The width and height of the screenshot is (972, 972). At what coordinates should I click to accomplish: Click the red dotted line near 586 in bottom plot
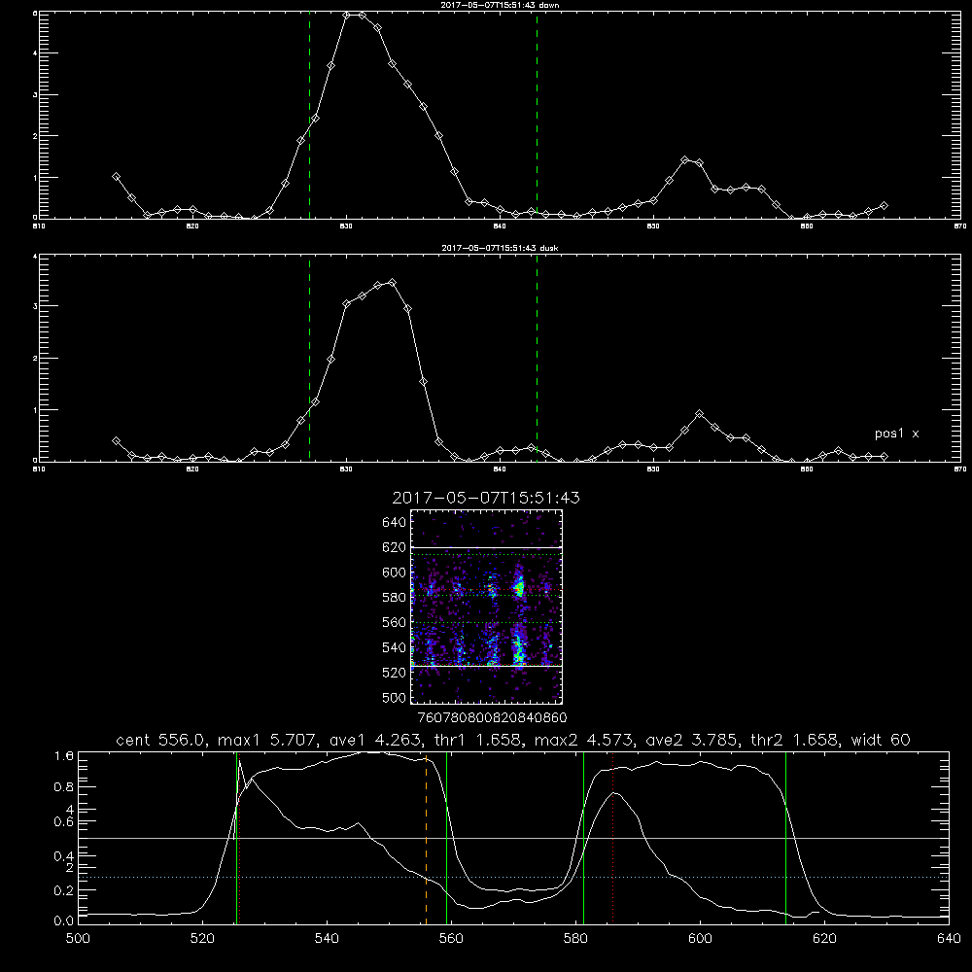(612, 837)
